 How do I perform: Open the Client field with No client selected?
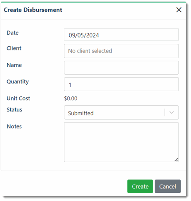(121, 51)
